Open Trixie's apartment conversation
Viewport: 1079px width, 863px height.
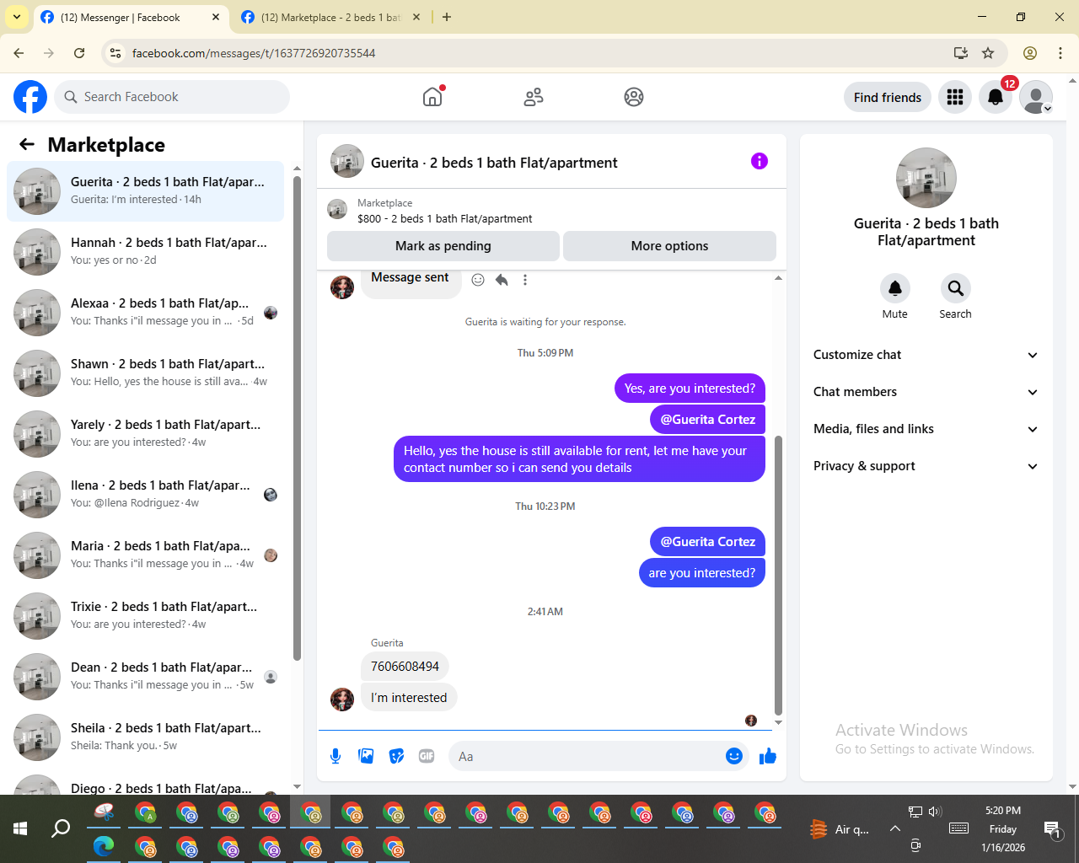point(146,615)
